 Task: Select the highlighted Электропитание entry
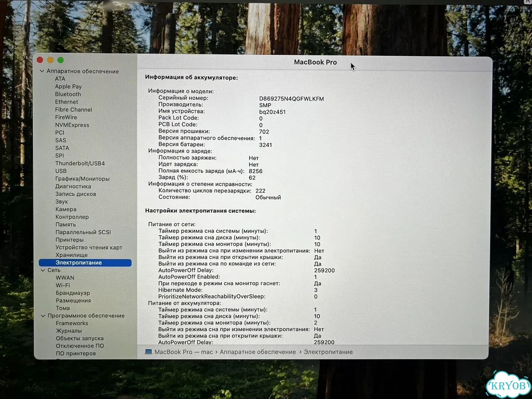85,263
